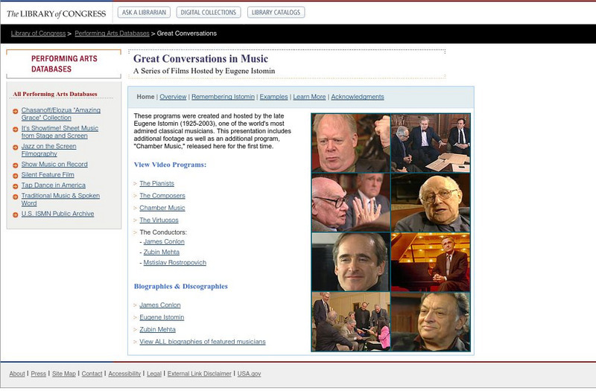
Task: Click orange bullet beside Silent Feature Film
Action: click(x=15, y=176)
